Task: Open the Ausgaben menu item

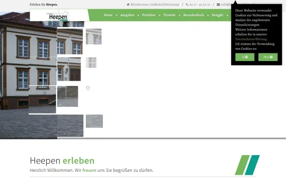Action: [x=127, y=15]
